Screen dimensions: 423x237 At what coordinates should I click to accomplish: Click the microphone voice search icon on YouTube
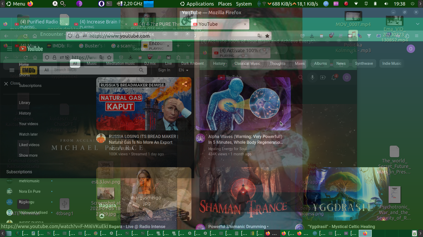click(312, 77)
